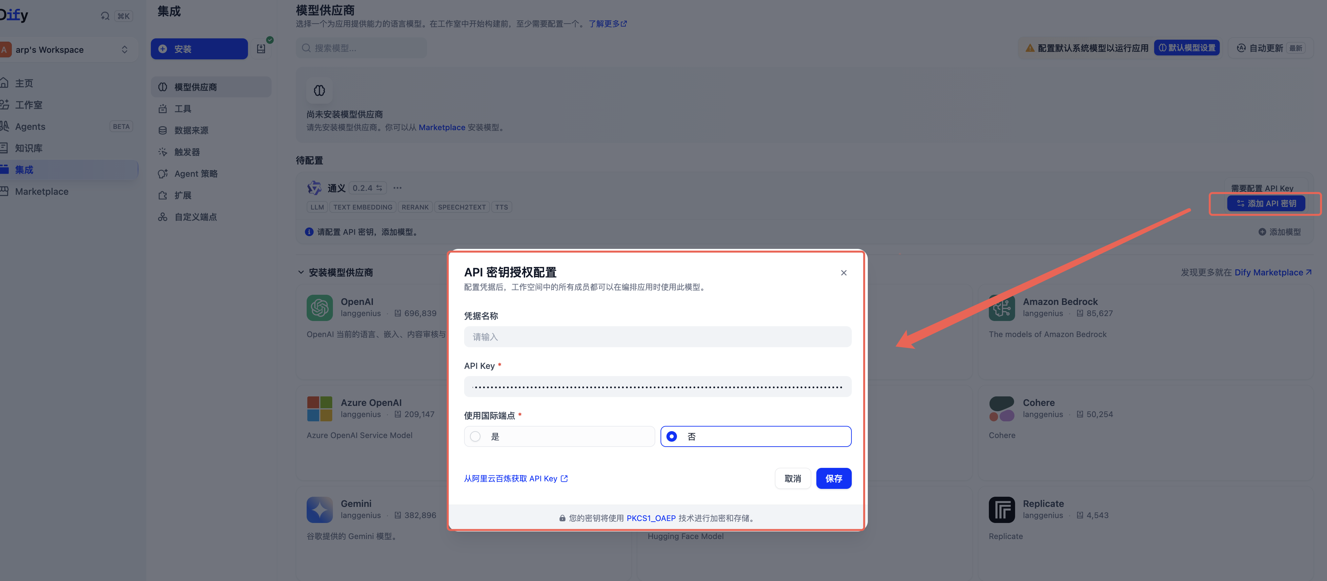1327x581 pixels.
Task: Select 否 for 使用国际端点
Action: click(x=756, y=436)
